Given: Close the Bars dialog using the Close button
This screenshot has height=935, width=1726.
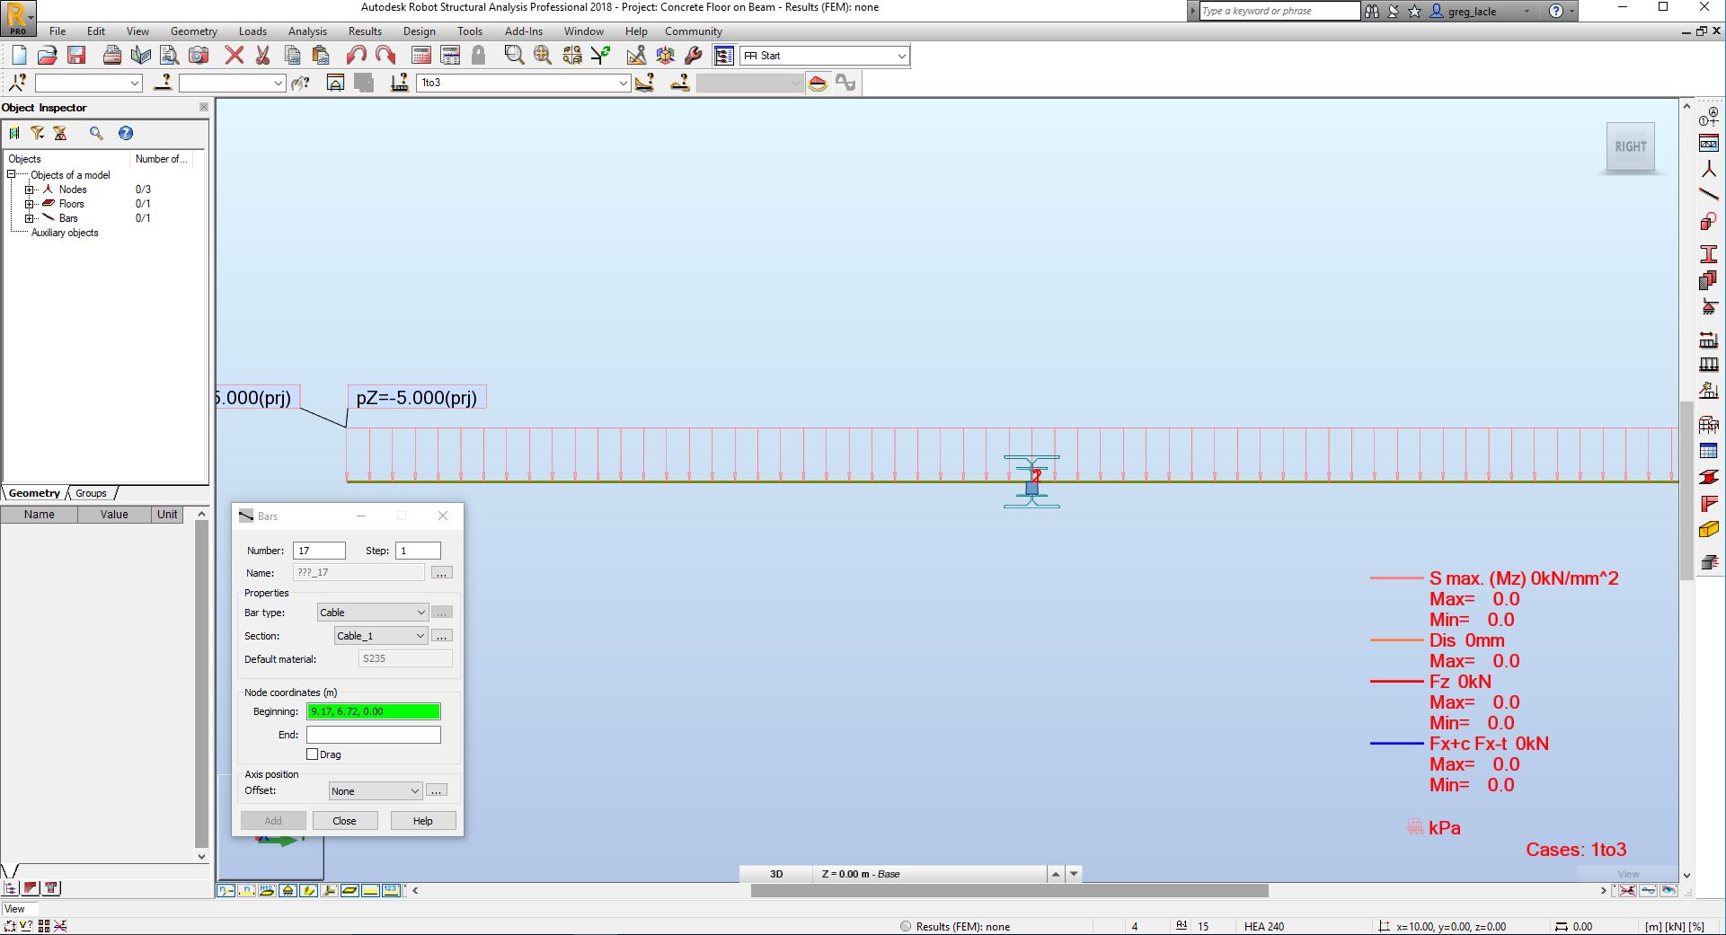Looking at the screenshot, I should click(x=345, y=820).
